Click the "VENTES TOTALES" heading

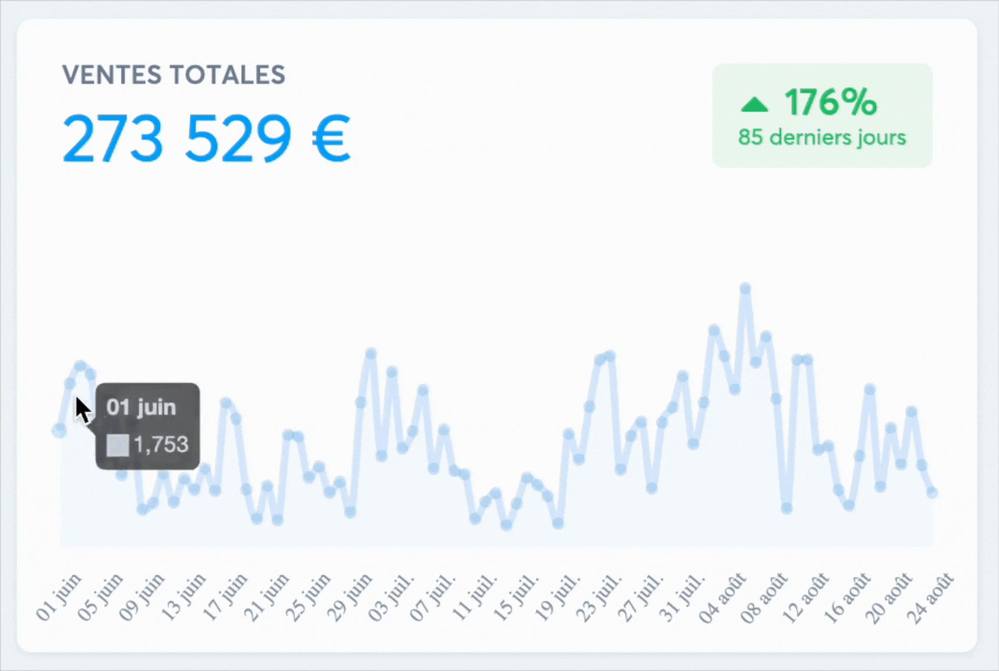tap(174, 75)
